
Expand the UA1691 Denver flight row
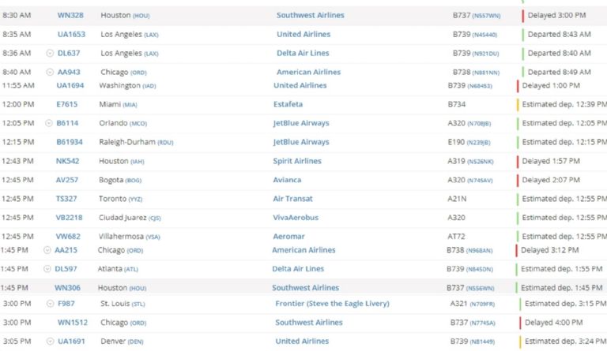click(x=50, y=342)
